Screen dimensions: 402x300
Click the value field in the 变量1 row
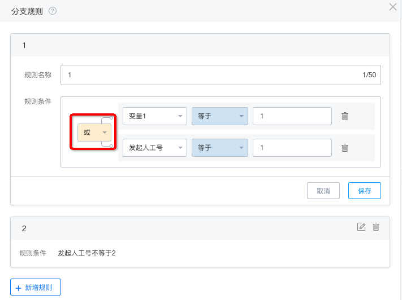point(292,116)
